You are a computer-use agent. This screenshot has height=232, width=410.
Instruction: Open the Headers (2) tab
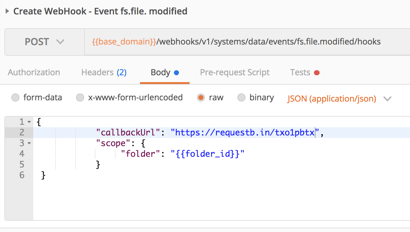coord(104,72)
